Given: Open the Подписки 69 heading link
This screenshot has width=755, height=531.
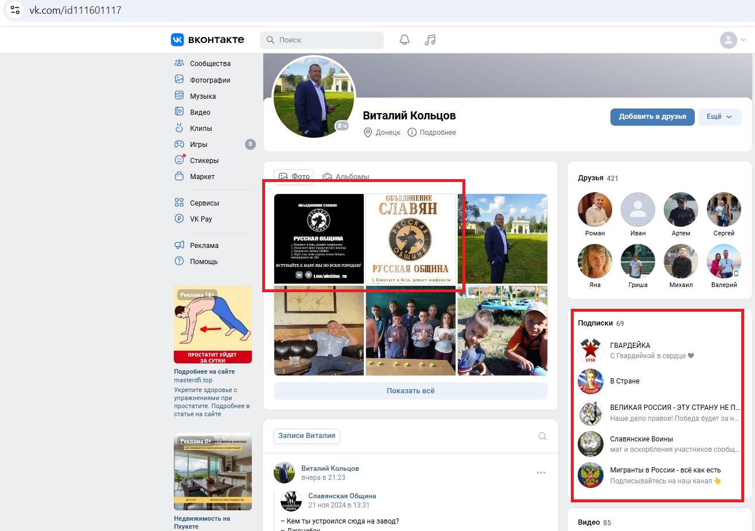Looking at the screenshot, I should pyautogui.click(x=601, y=323).
